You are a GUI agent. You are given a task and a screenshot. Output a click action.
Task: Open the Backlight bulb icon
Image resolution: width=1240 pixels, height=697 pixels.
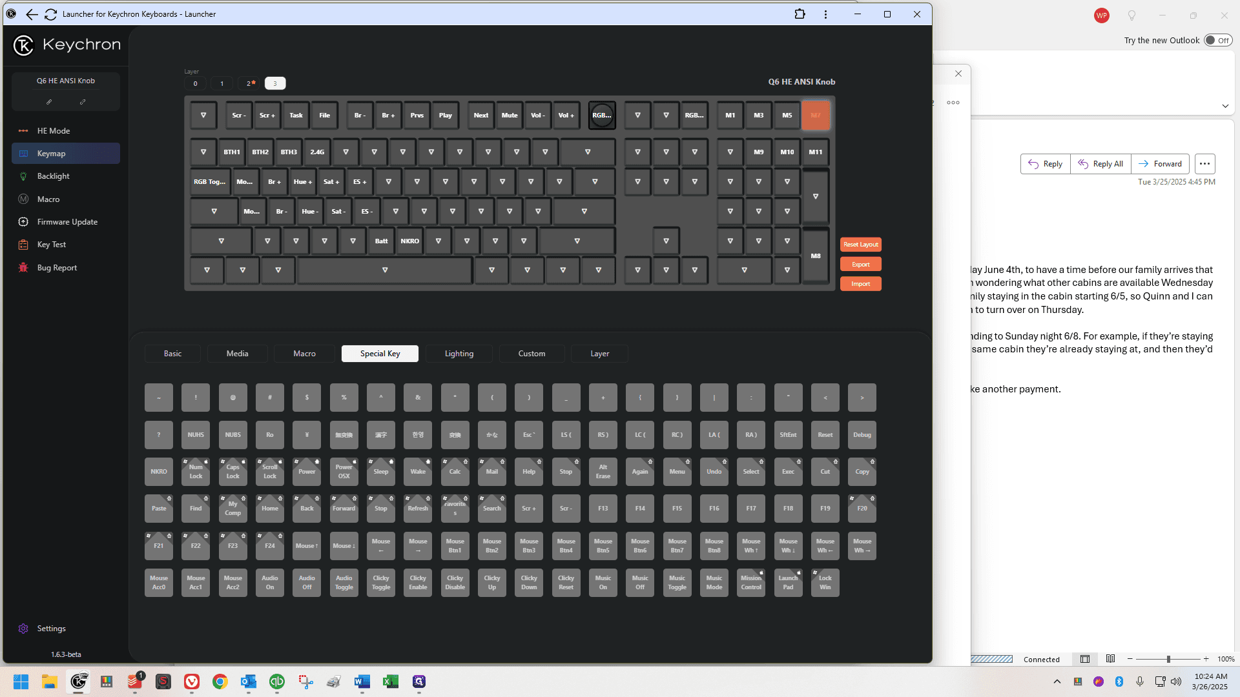click(23, 176)
